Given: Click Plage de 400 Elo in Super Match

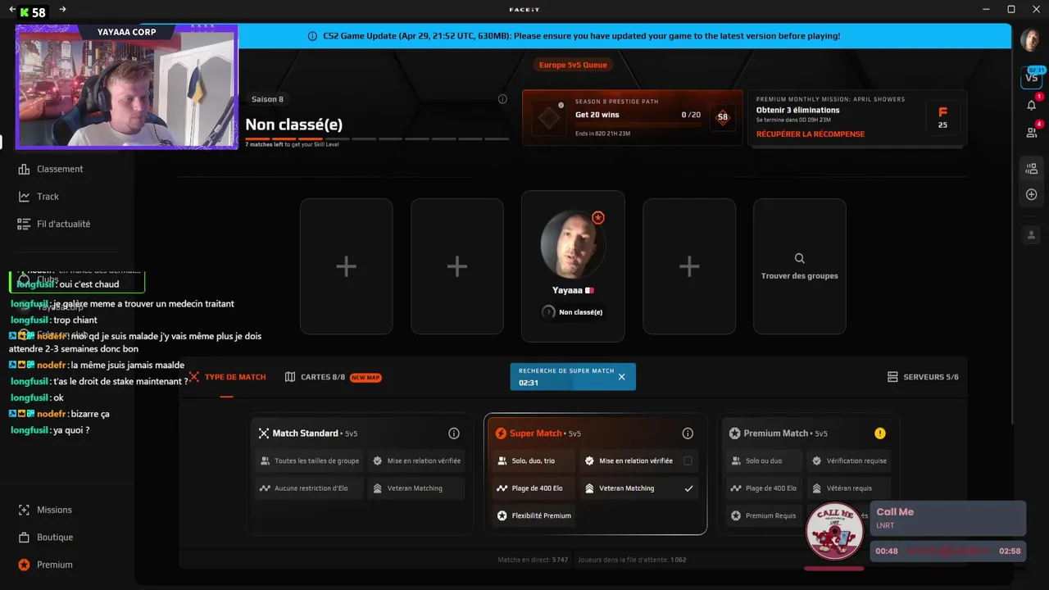Looking at the screenshot, I should click(533, 488).
